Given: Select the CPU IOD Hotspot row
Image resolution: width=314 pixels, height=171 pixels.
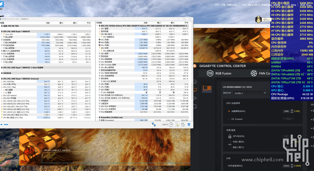Looking at the screenshot, I should [x=46, y=95].
